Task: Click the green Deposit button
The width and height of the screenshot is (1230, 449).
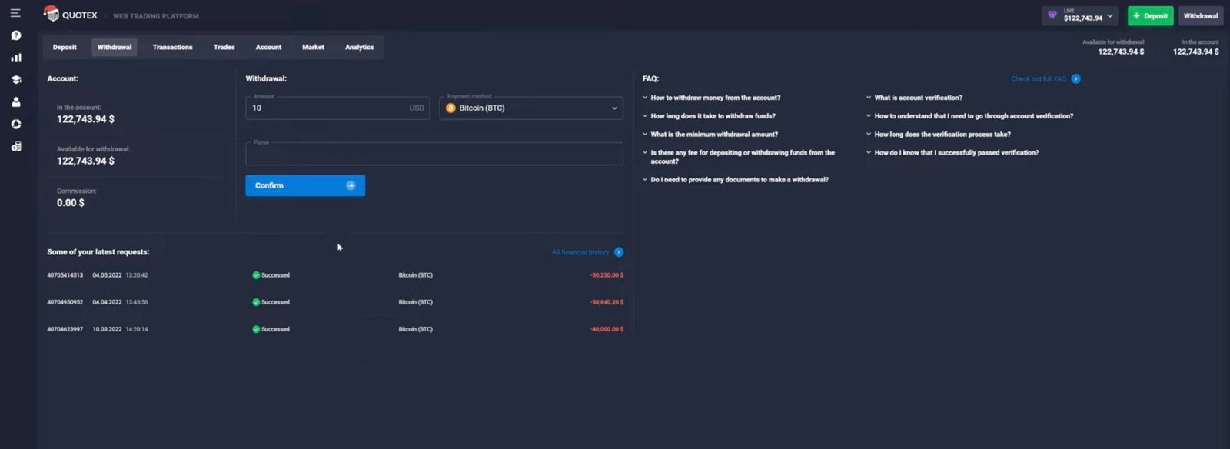Action: click(1150, 15)
